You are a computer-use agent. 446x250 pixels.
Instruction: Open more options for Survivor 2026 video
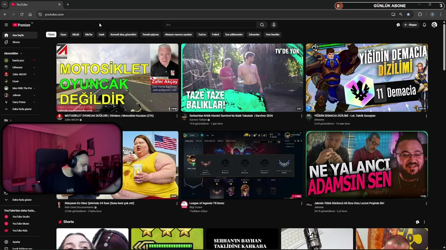[x=302, y=116]
